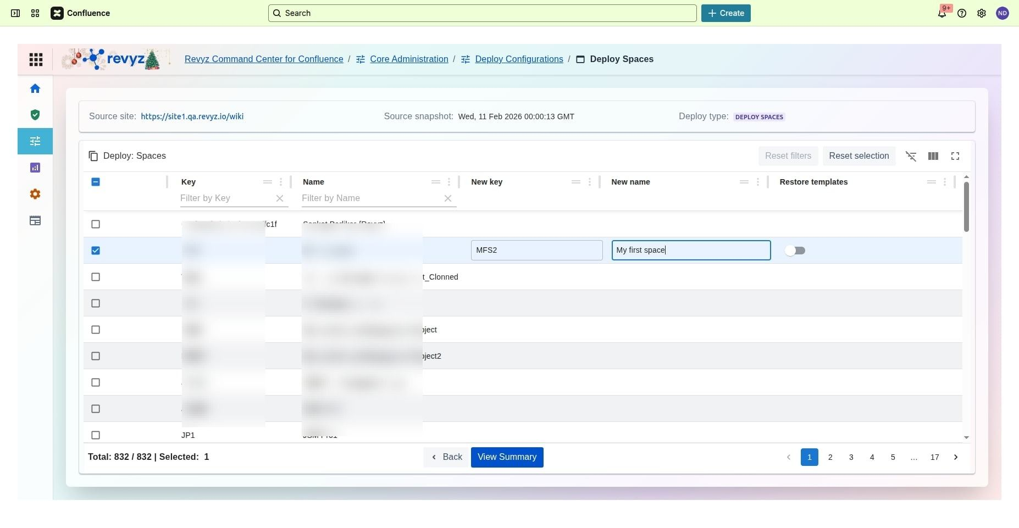Open the app switcher grid icon
This screenshot has width=1019, height=528.
point(35,13)
